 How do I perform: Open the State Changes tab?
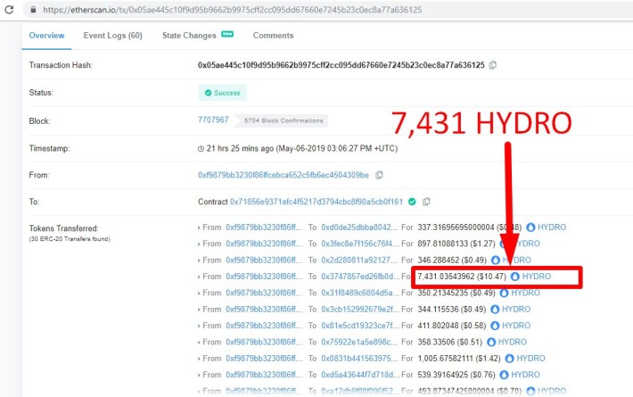pyautogui.click(x=189, y=36)
